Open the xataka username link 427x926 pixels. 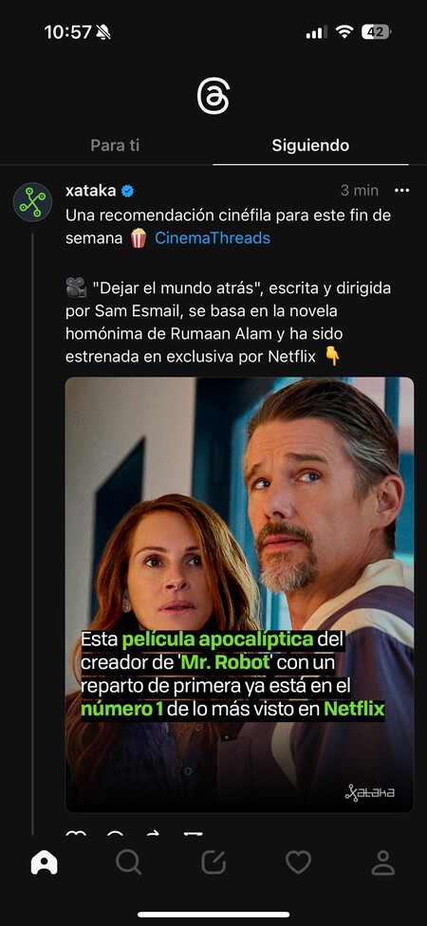(91, 191)
